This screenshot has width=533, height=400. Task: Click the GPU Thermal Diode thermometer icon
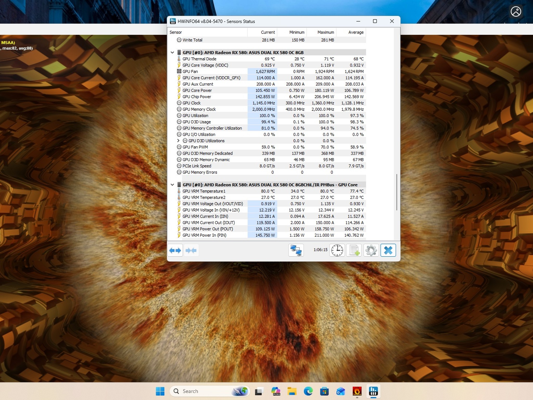pyautogui.click(x=179, y=59)
